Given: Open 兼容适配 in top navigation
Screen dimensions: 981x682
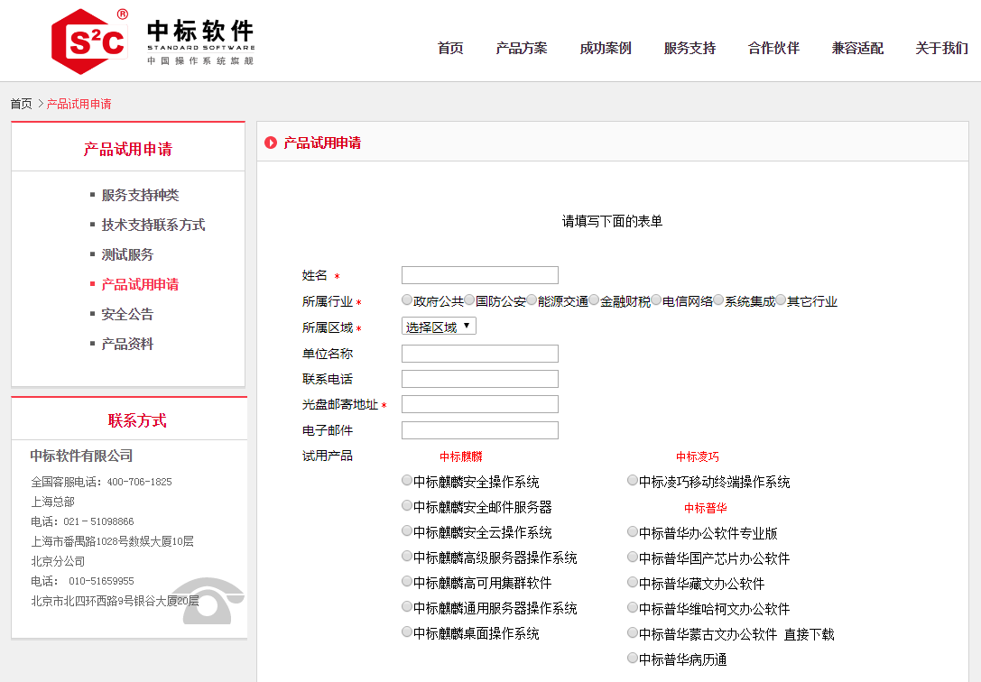Looking at the screenshot, I should tap(857, 48).
